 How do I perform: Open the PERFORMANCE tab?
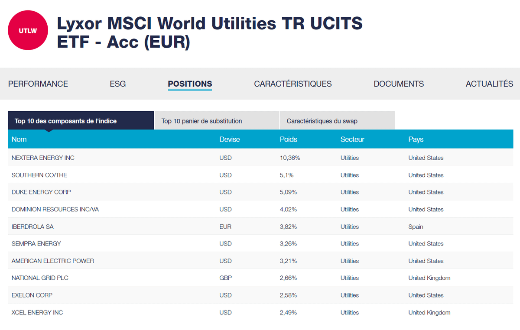point(38,84)
